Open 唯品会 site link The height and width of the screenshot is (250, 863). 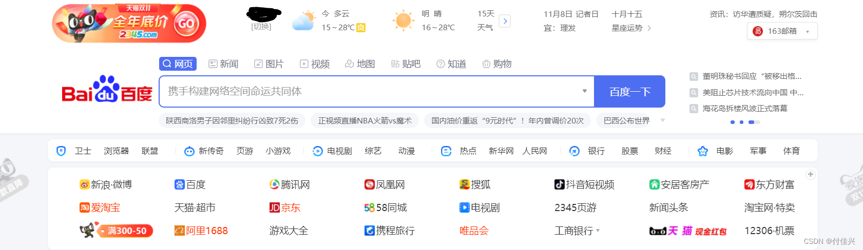click(474, 231)
